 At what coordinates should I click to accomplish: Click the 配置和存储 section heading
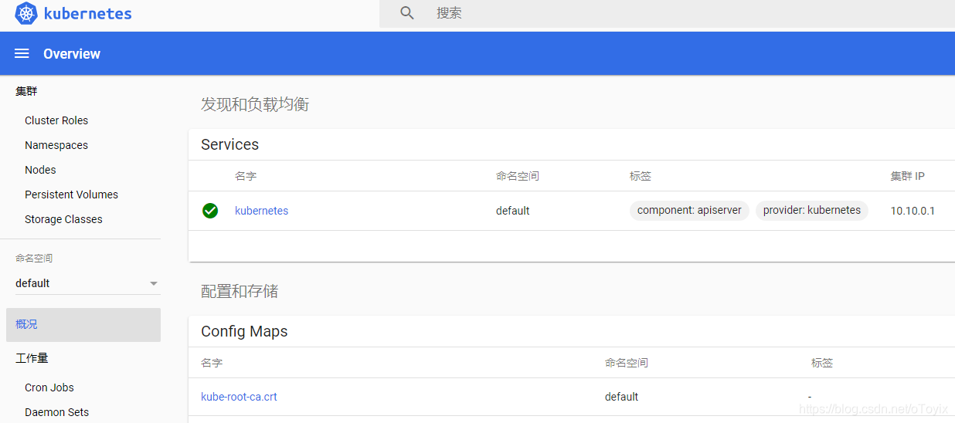(240, 291)
